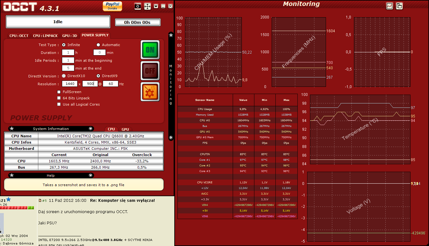The image size is (429, 246).
Task: Click the arrow at the Monitoring strip bottom
Action: click(171, 137)
